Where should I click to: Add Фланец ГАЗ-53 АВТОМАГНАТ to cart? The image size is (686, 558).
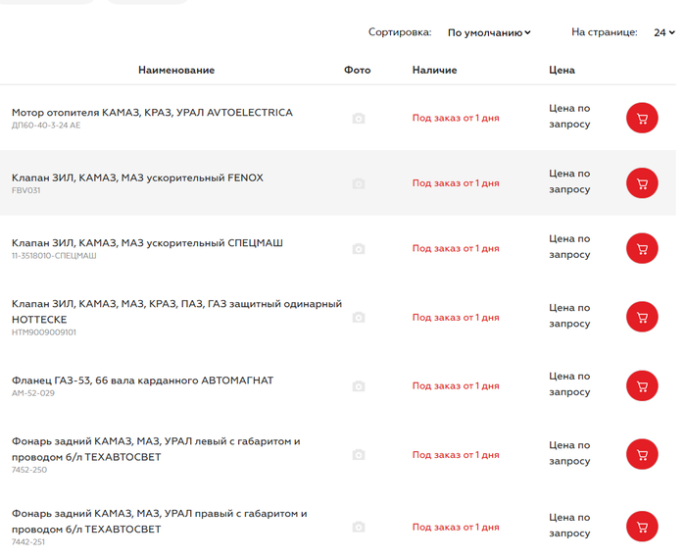(642, 385)
